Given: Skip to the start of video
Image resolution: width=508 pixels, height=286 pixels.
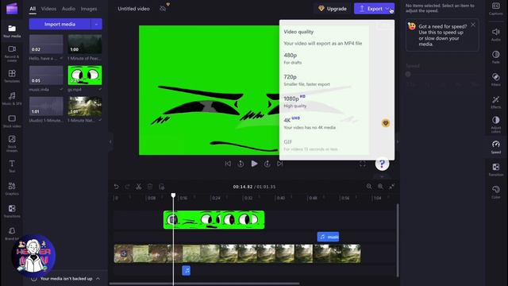Looking at the screenshot, I should click(228, 164).
